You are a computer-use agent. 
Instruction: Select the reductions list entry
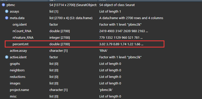(x=101, y=77)
